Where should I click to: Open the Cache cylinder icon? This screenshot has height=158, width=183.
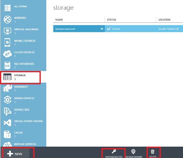[x=7, y=134]
